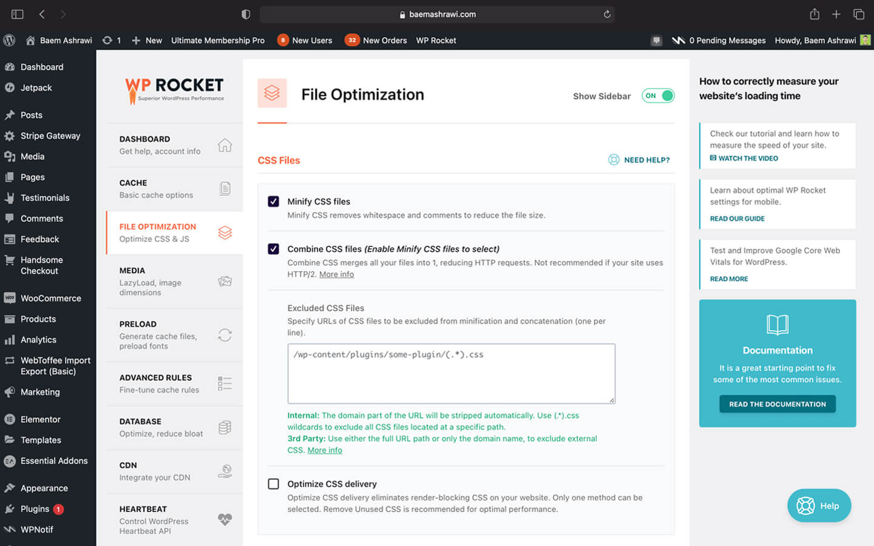This screenshot has width=874, height=546.
Task: Switch to the Advanced Rules tab
Action: 175,383
